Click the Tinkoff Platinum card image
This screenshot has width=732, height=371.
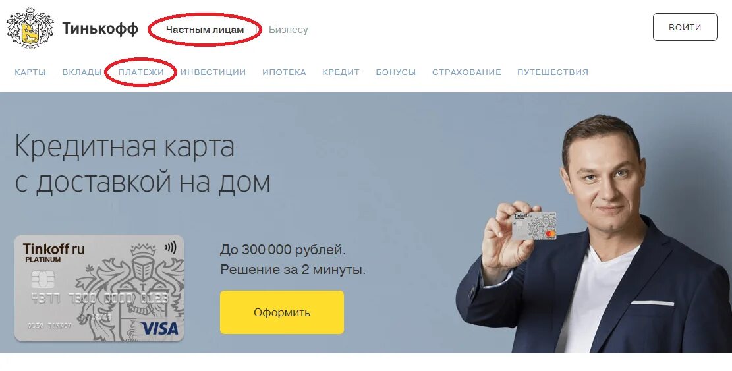pos(99,288)
